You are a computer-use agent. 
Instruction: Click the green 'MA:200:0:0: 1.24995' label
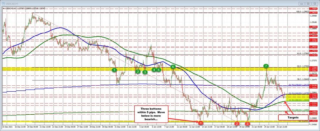(300, 110)
